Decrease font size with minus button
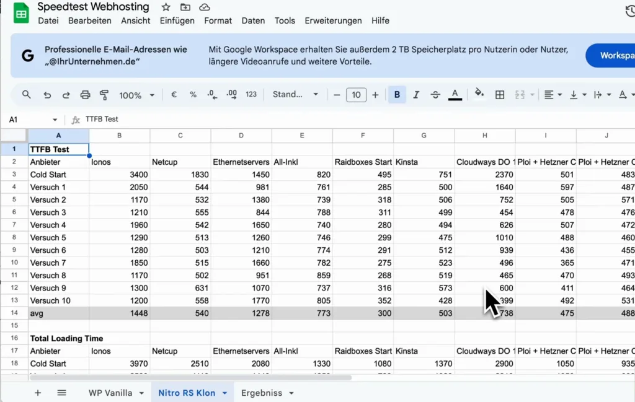This screenshot has height=402, width=635. pos(337,95)
